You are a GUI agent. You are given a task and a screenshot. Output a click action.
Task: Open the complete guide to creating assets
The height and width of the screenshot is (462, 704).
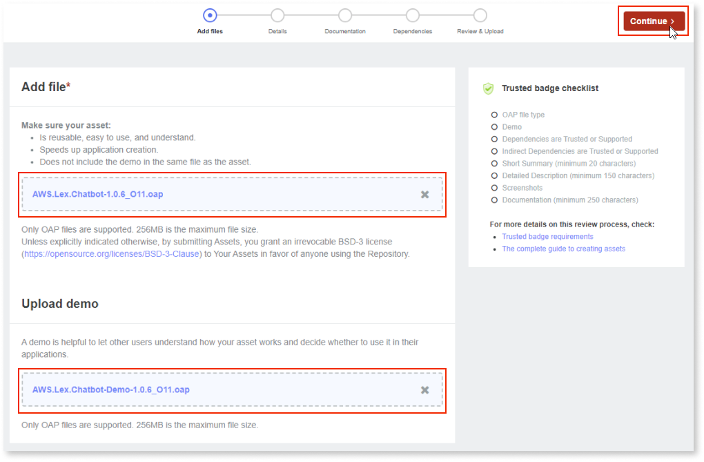coord(563,249)
